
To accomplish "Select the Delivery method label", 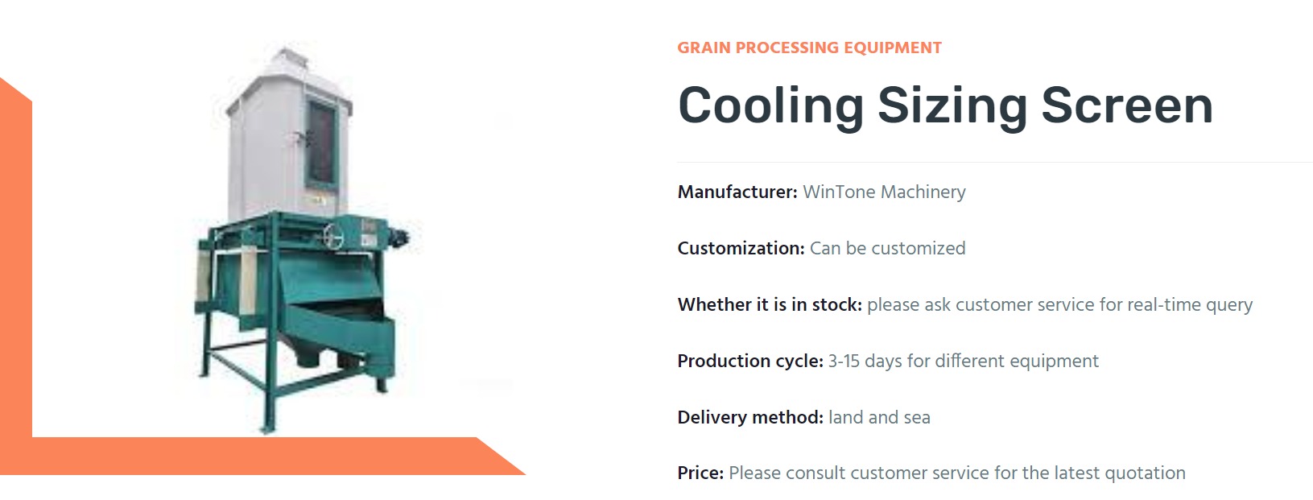I will (x=750, y=418).
